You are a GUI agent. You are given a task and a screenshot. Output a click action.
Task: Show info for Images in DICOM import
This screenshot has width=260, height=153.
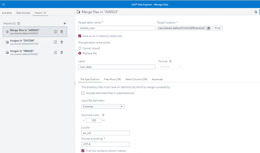(x=55, y=42)
